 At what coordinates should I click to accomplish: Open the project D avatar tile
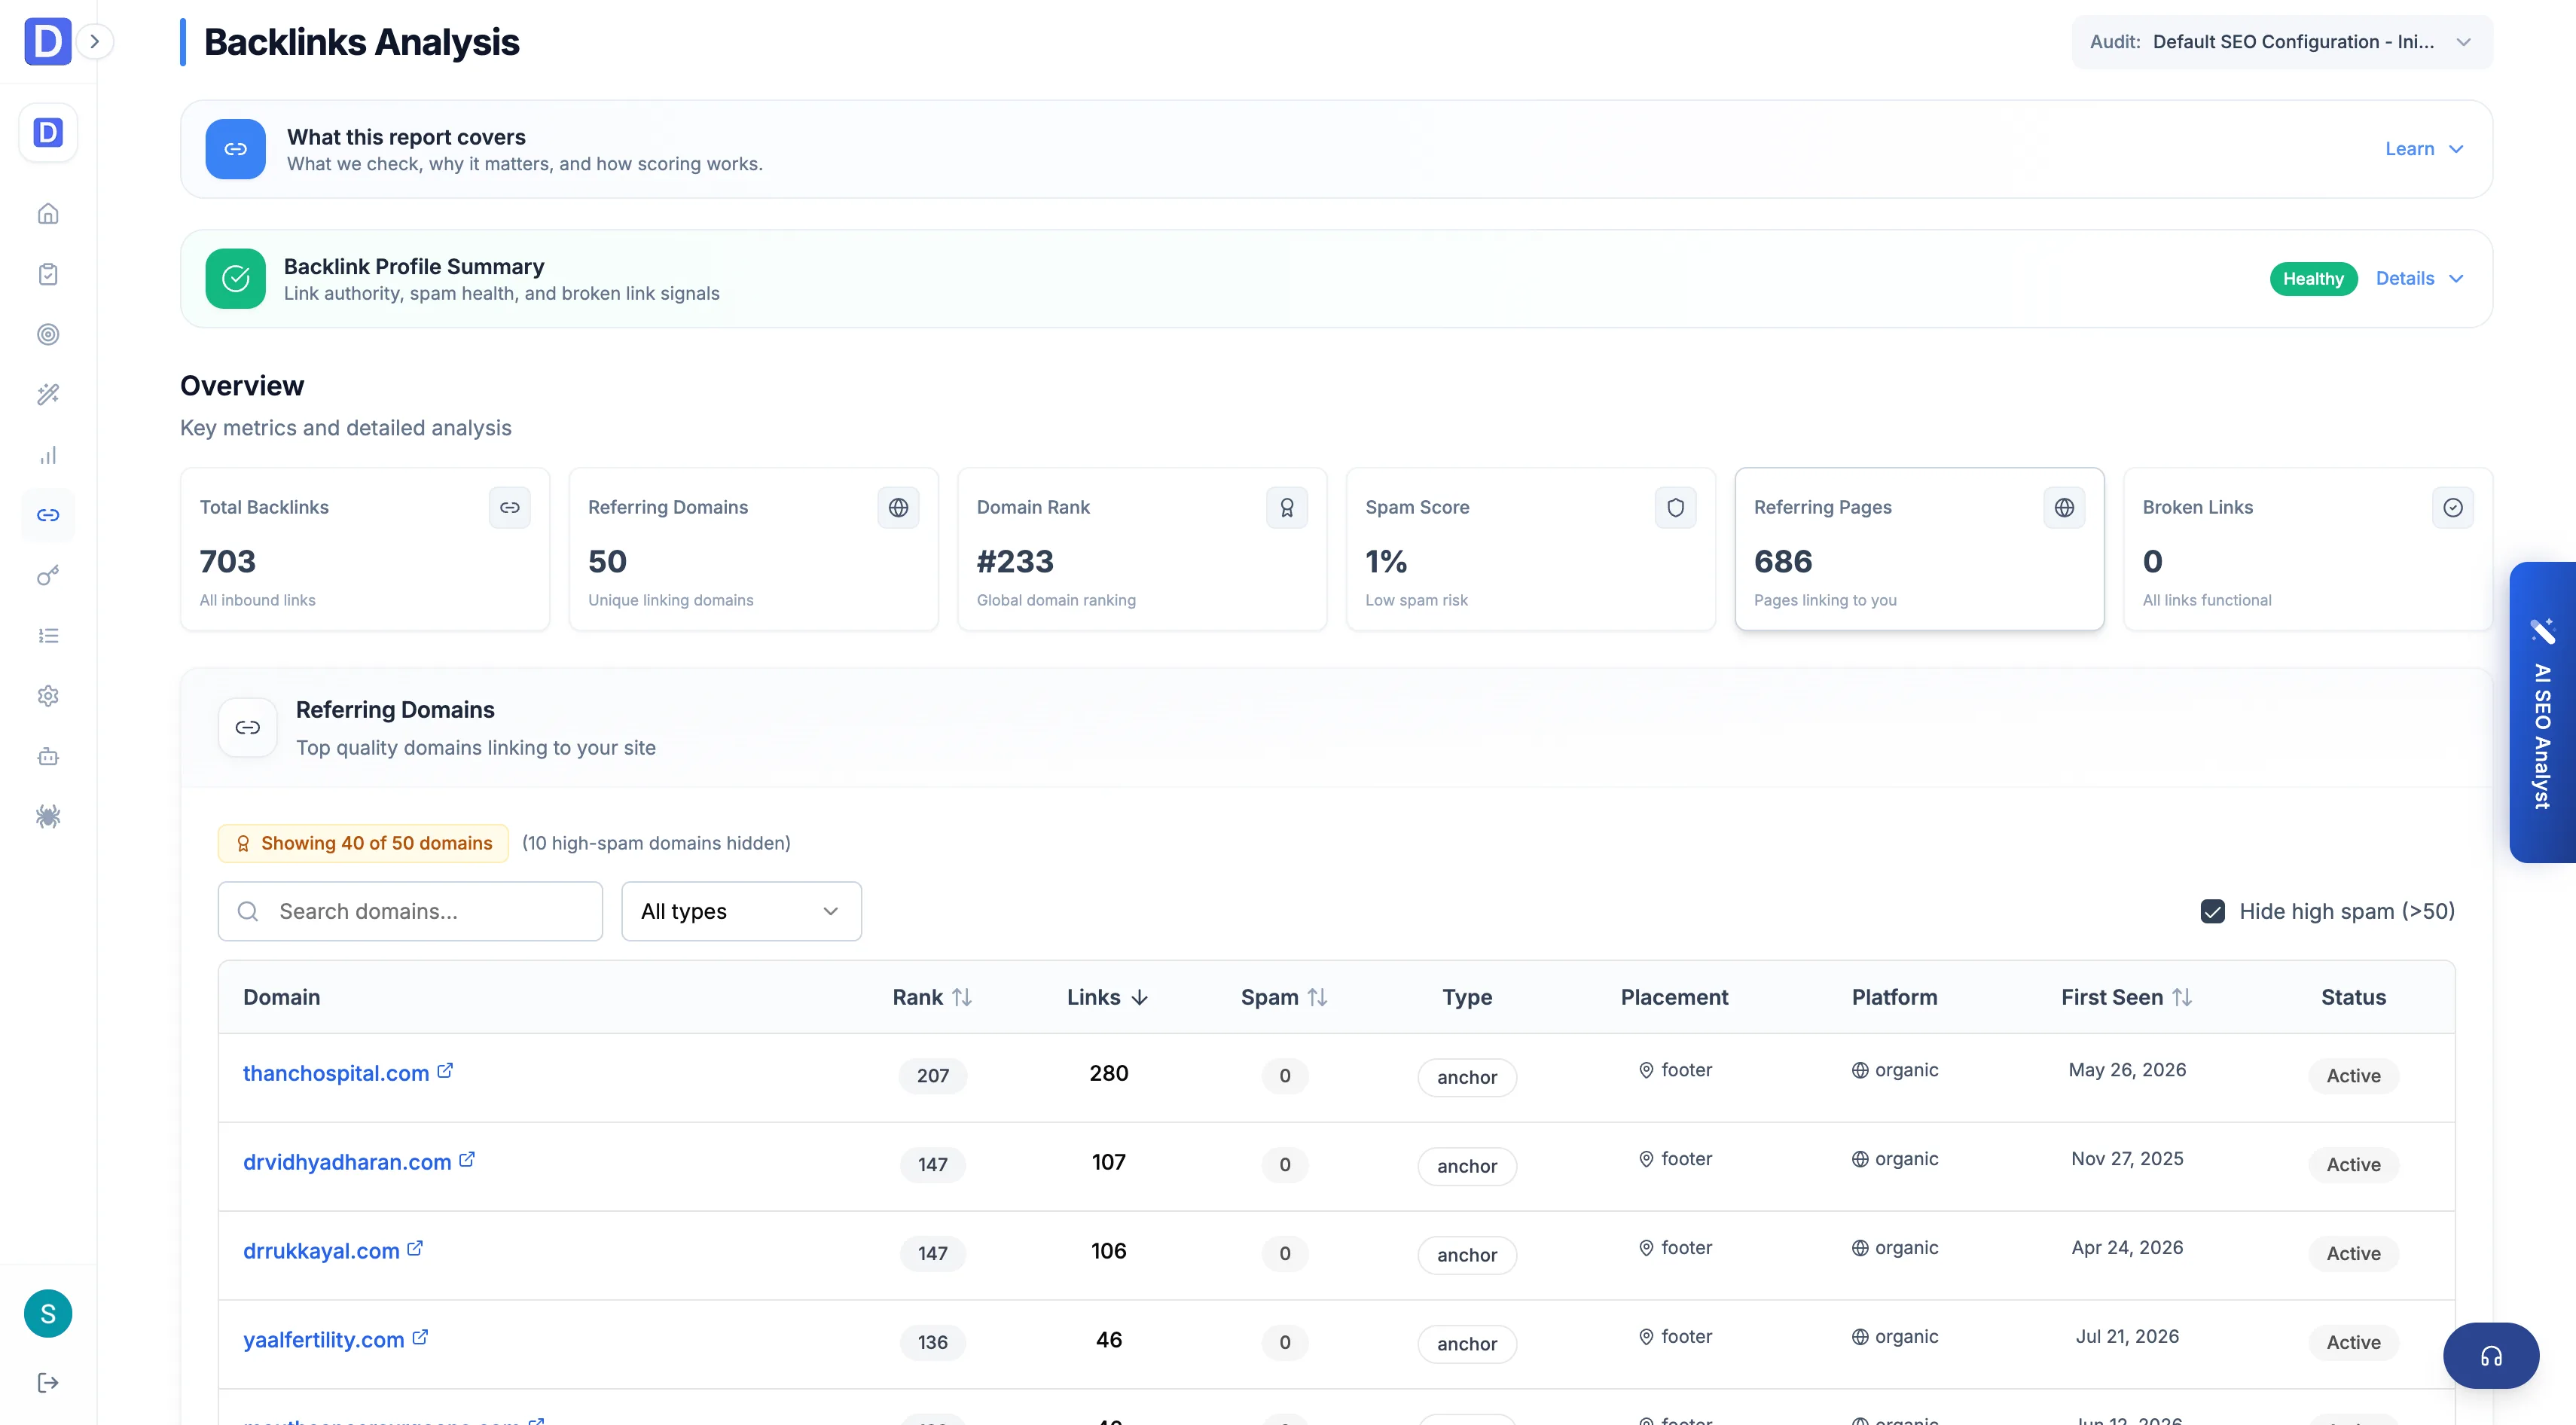click(x=48, y=132)
